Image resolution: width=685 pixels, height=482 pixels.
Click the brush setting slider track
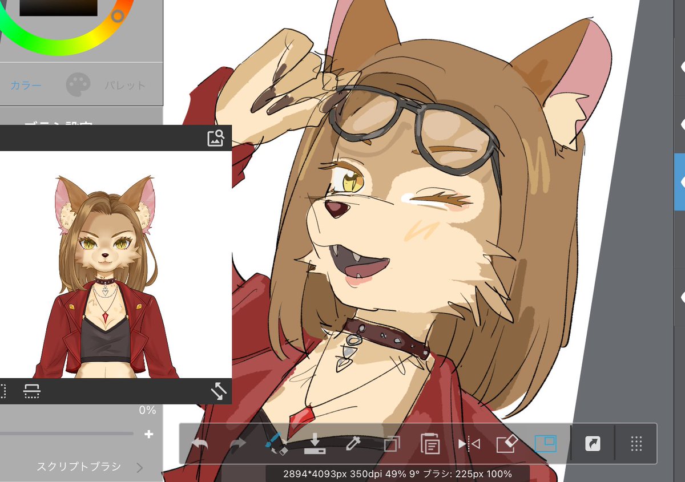point(66,434)
